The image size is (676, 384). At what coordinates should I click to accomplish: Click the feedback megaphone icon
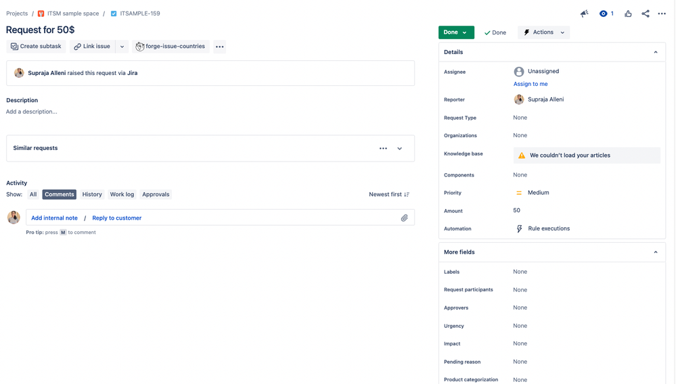(584, 14)
